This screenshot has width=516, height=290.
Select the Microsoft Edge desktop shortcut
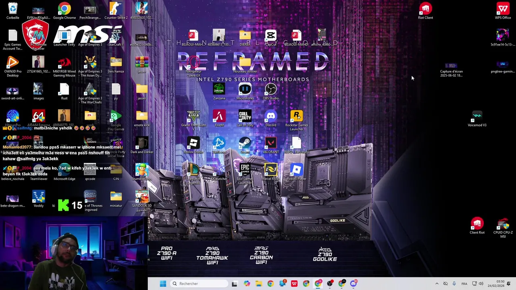[64, 172]
